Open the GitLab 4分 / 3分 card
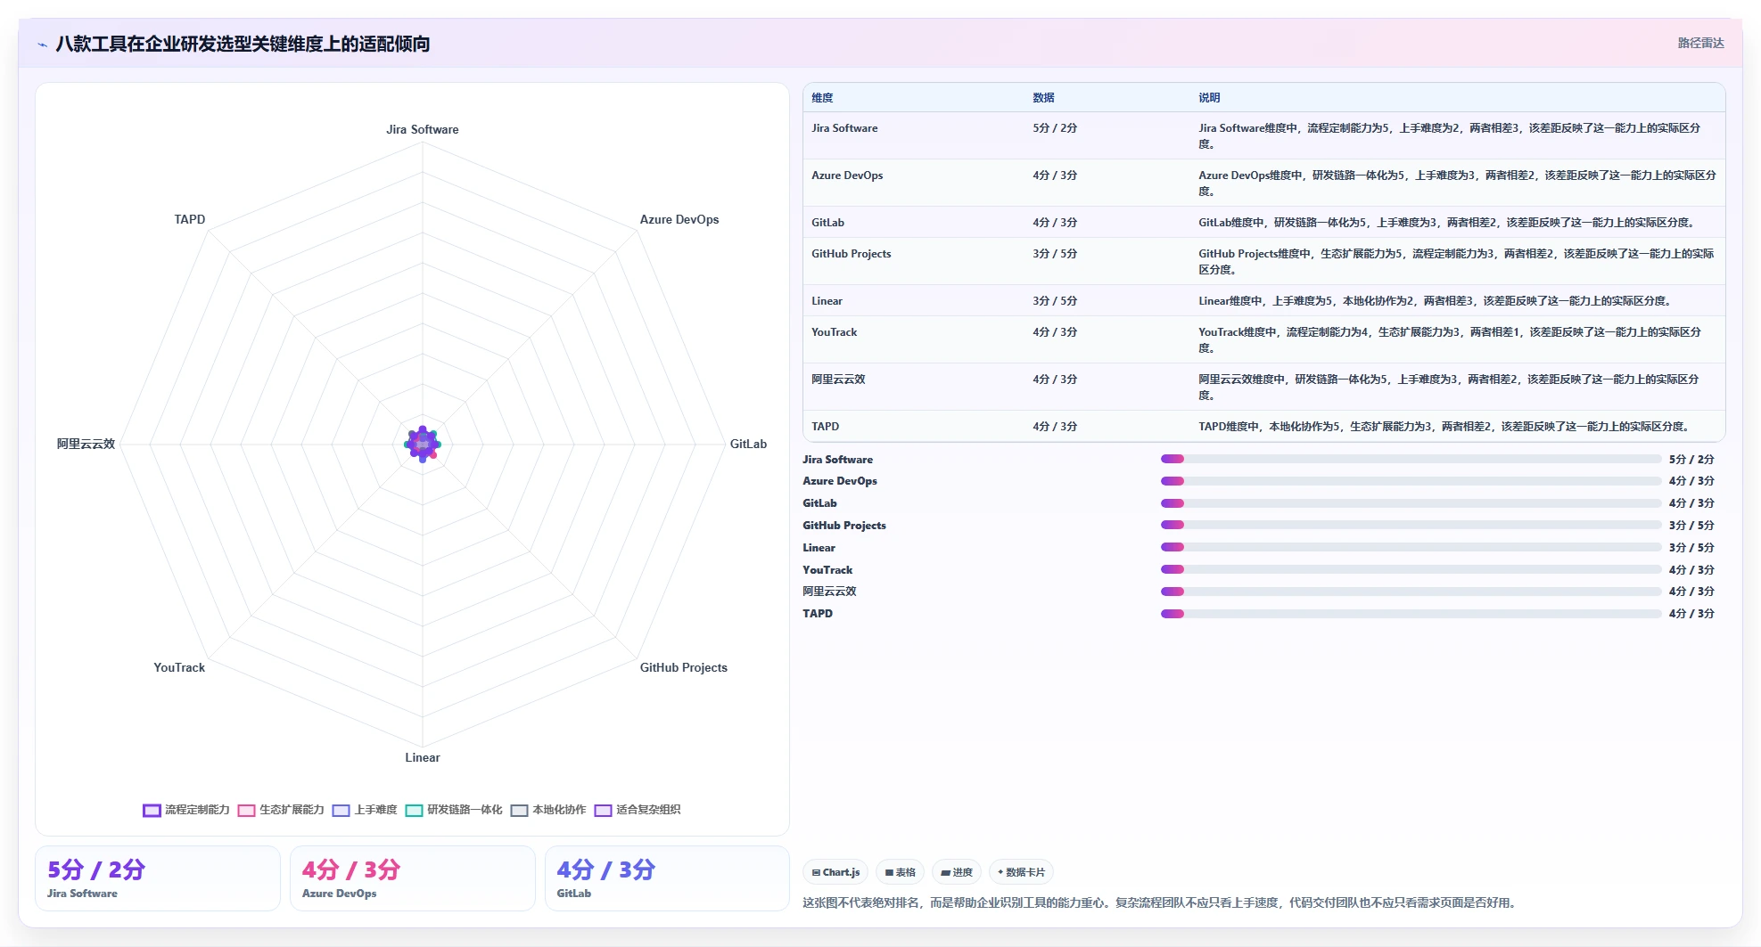 [x=667, y=878]
